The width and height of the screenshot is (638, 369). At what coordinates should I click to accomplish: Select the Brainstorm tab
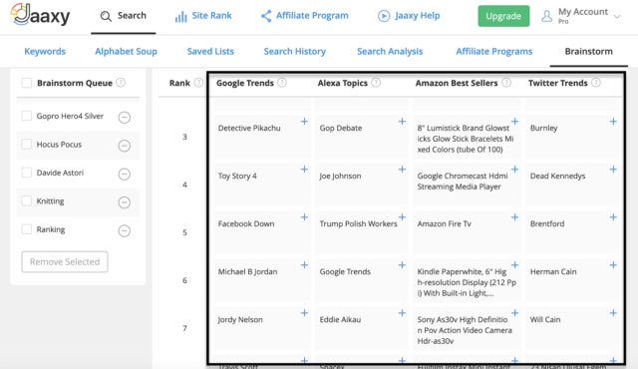588,51
